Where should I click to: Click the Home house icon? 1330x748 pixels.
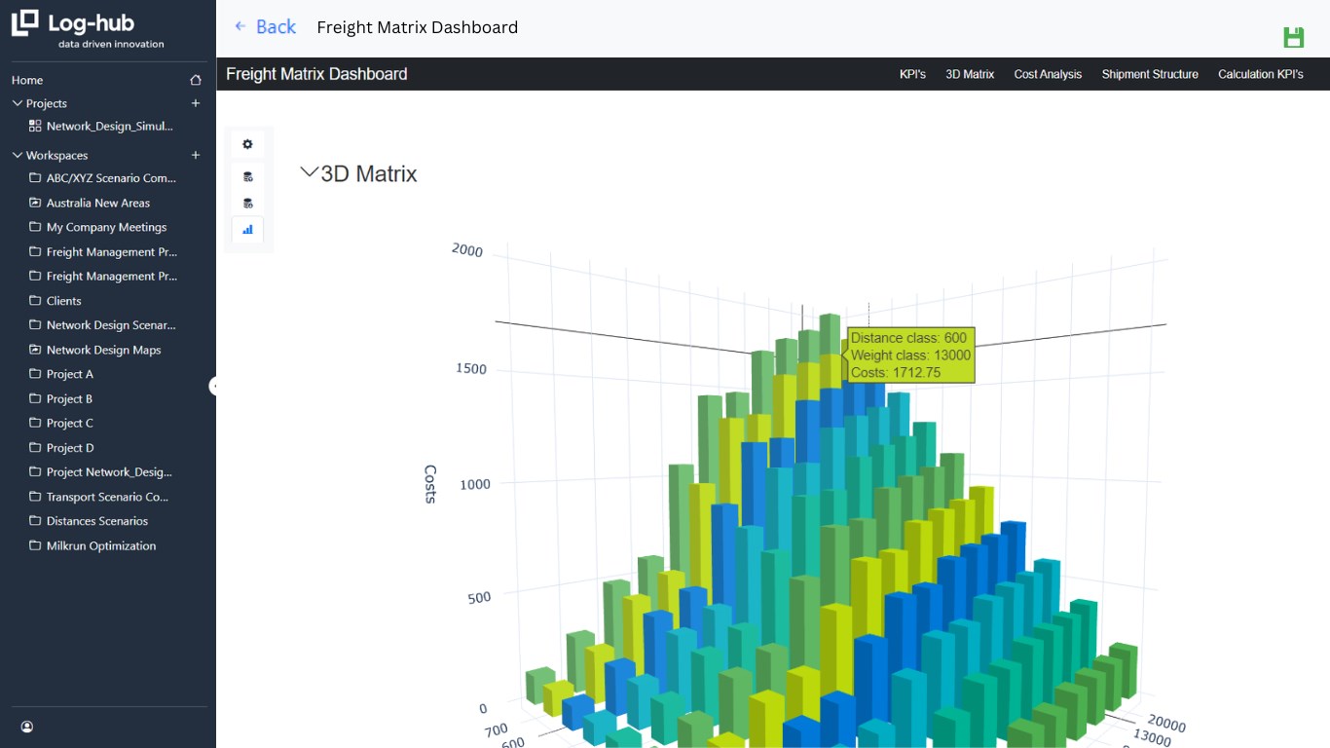[196, 80]
